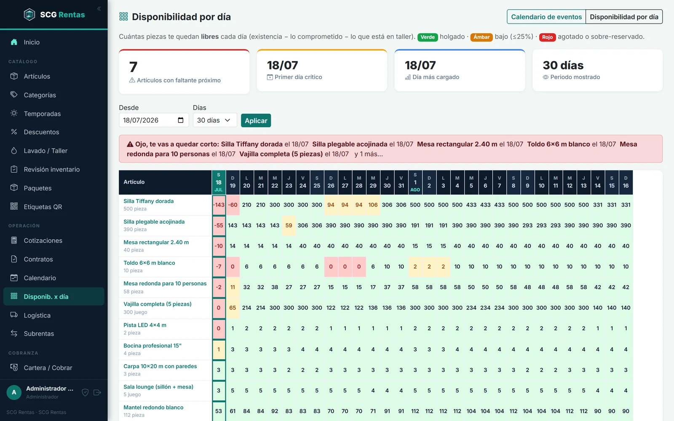Select the Disponibilidad por día tab
674x421 pixels.
(624, 17)
